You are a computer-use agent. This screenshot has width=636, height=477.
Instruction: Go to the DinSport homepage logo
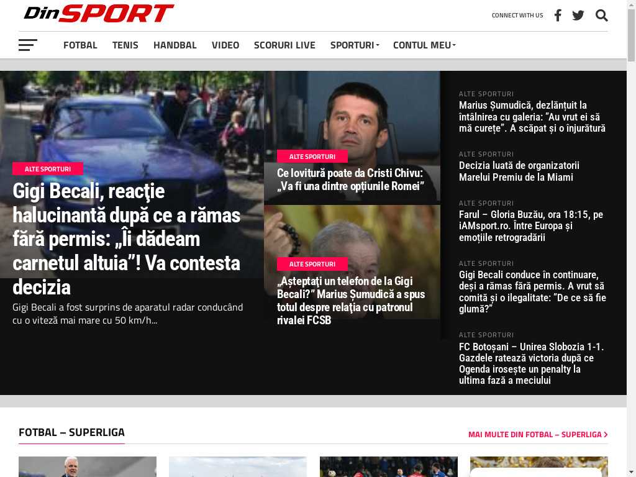coord(99,14)
